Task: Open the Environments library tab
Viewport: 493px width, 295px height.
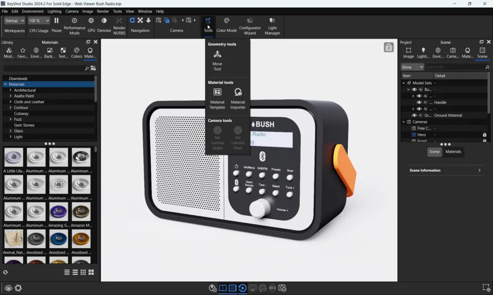Action: click(36, 53)
